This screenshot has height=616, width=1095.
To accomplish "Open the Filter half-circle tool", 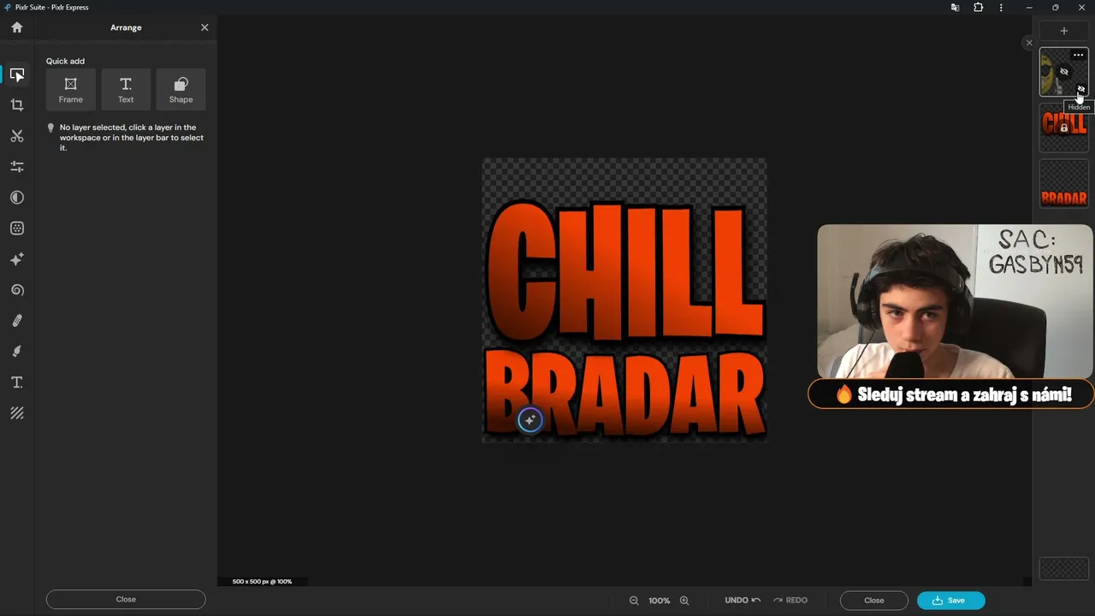I will [x=17, y=198].
